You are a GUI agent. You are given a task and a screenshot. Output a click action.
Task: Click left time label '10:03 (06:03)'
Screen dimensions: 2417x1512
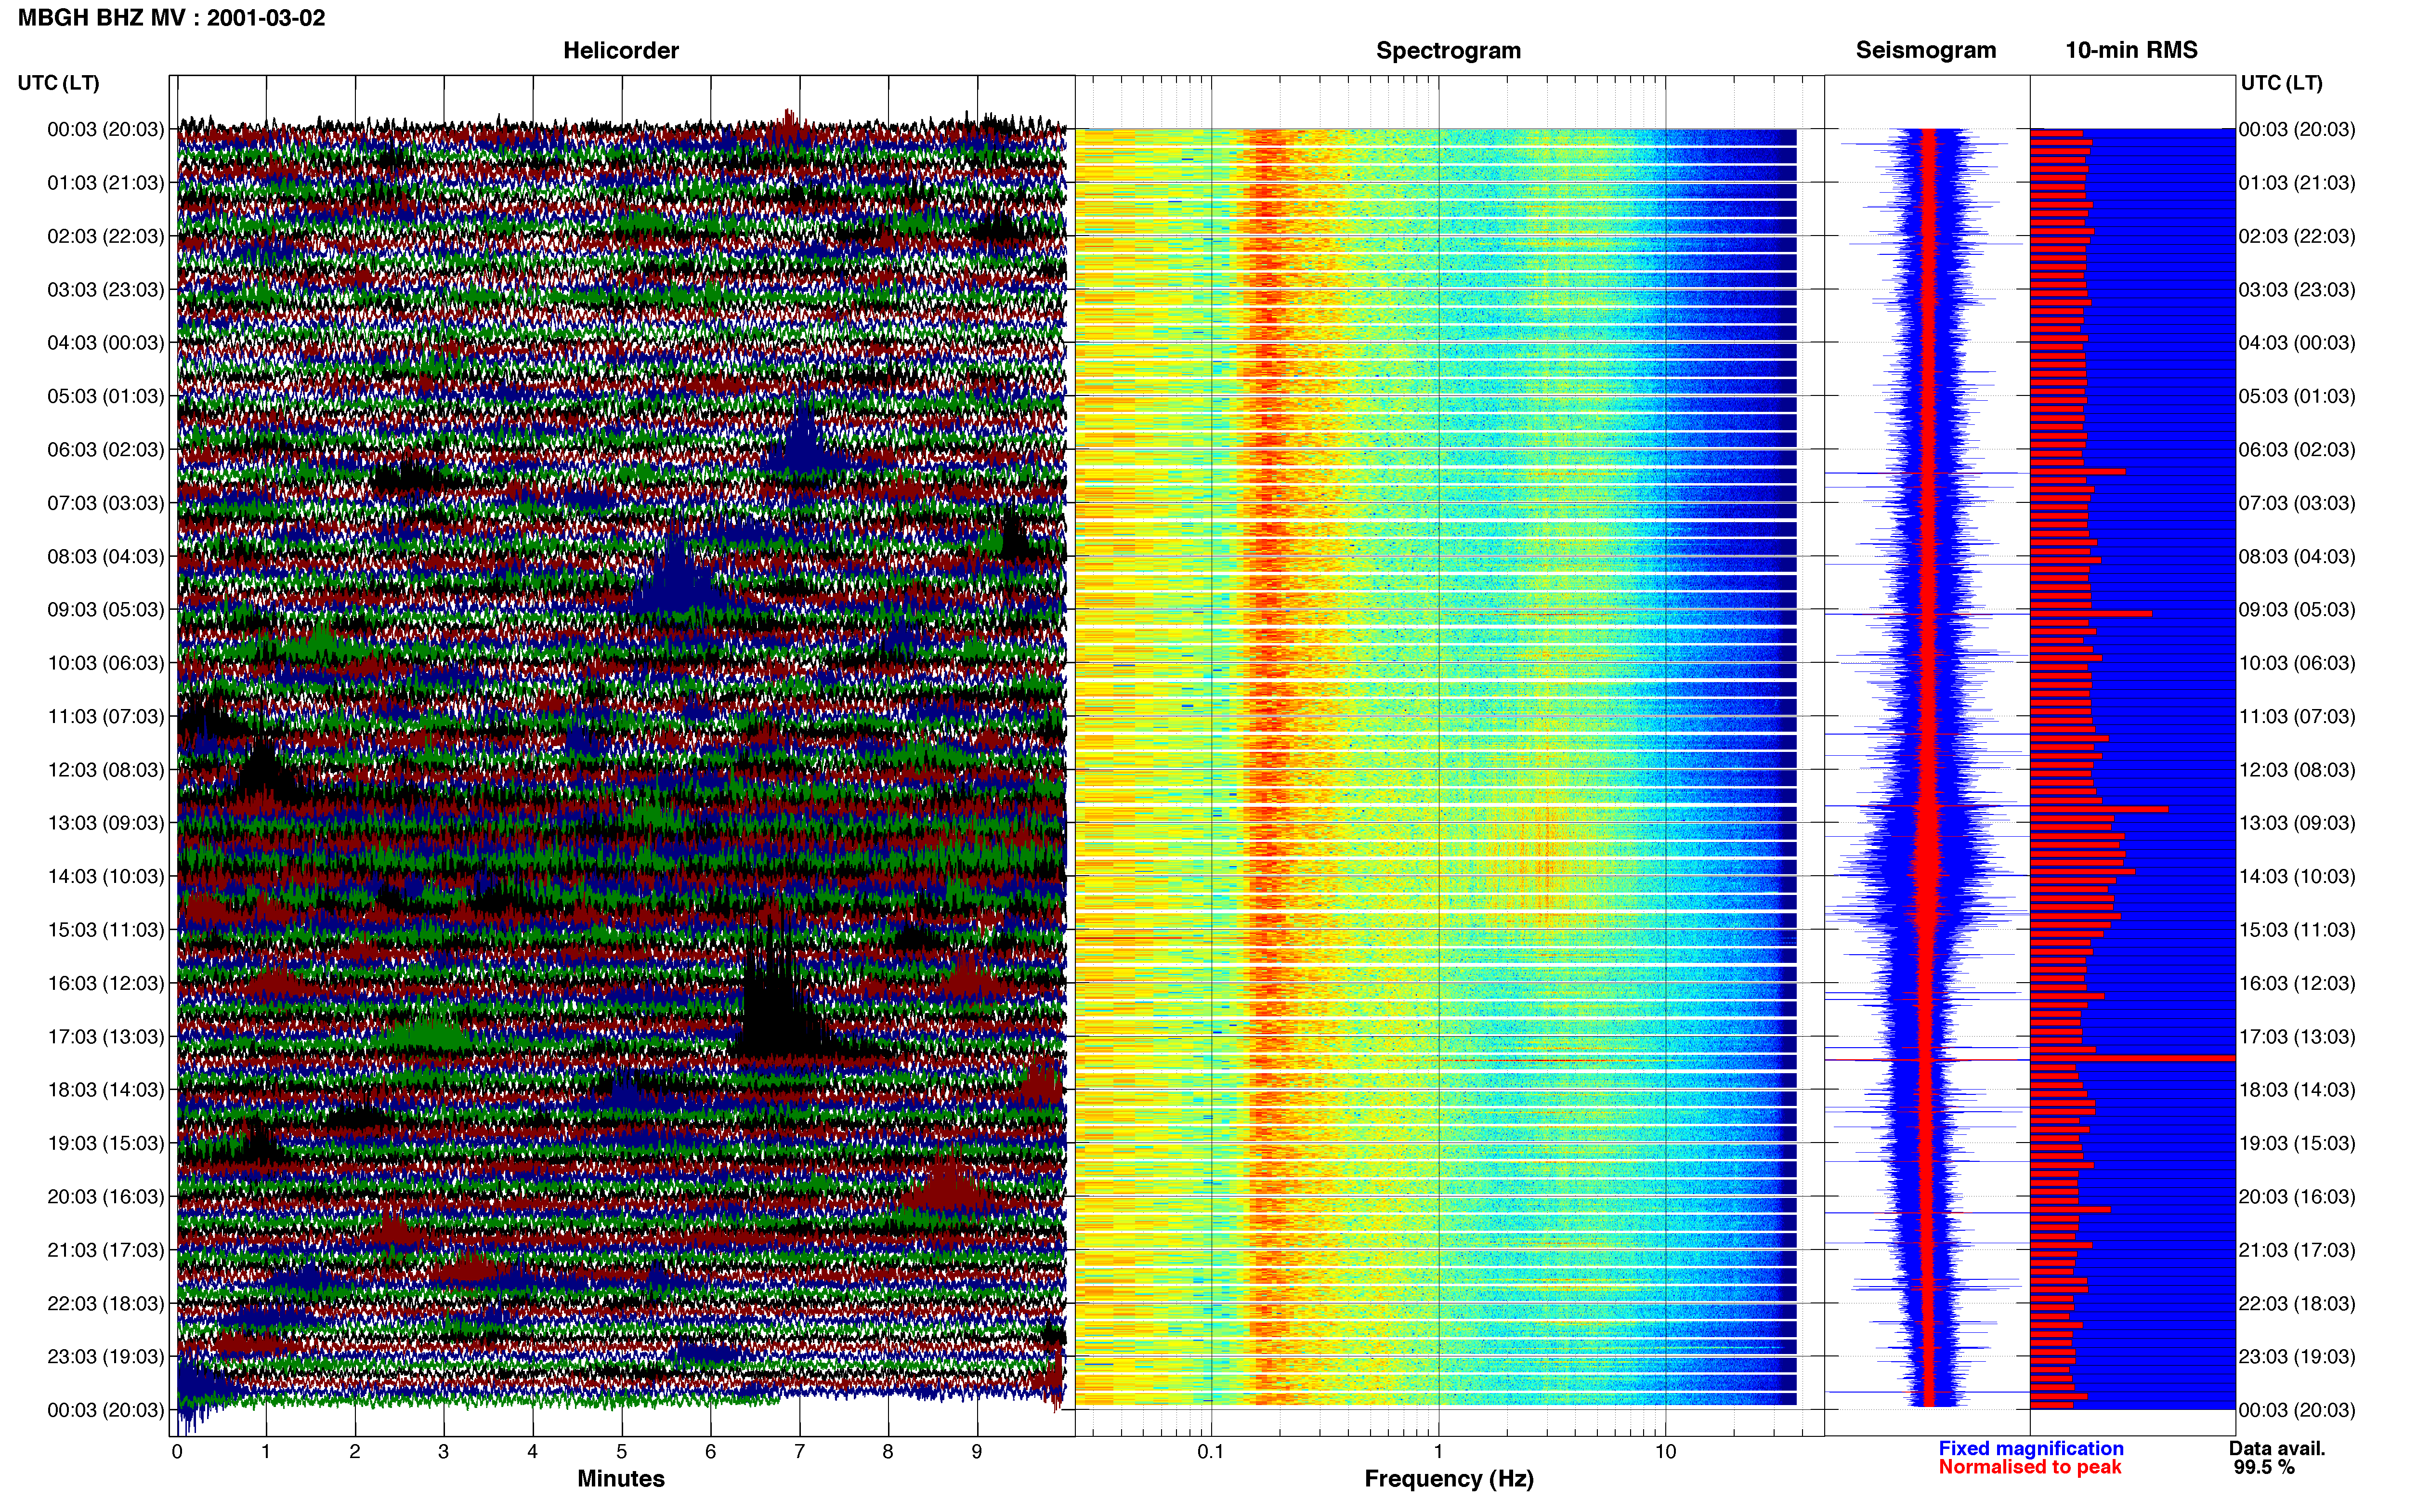pos(105,662)
